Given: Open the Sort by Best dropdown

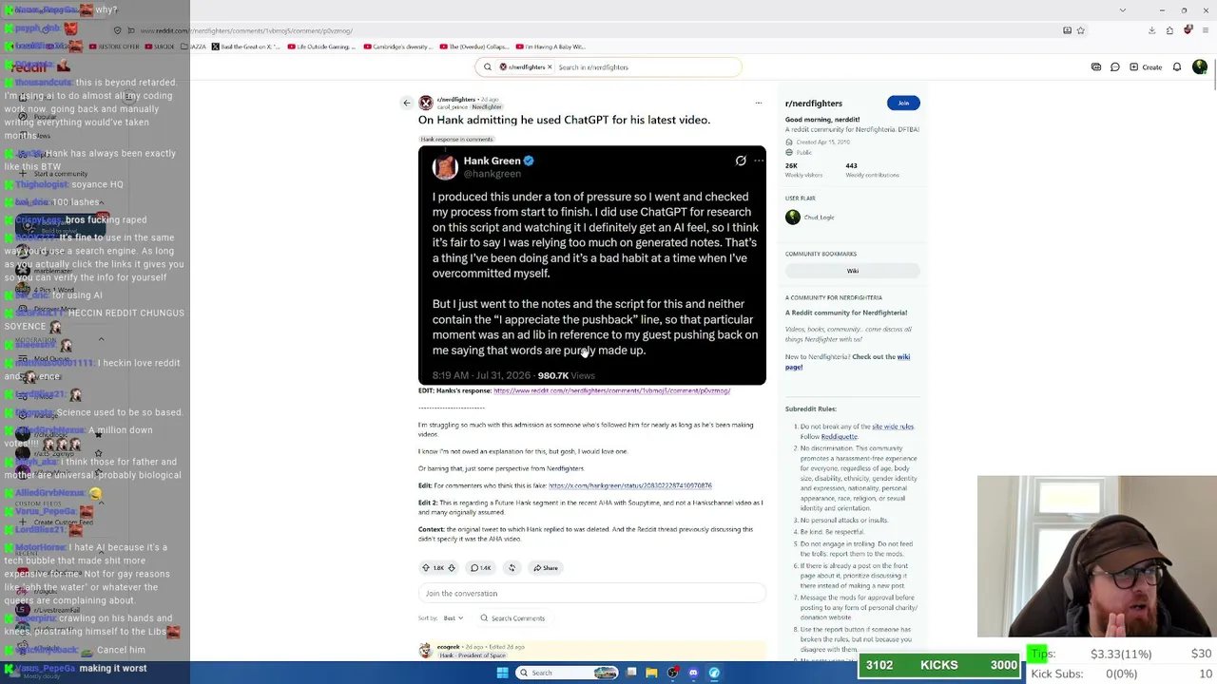Looking at the screenshot, I should coord(453,618).
